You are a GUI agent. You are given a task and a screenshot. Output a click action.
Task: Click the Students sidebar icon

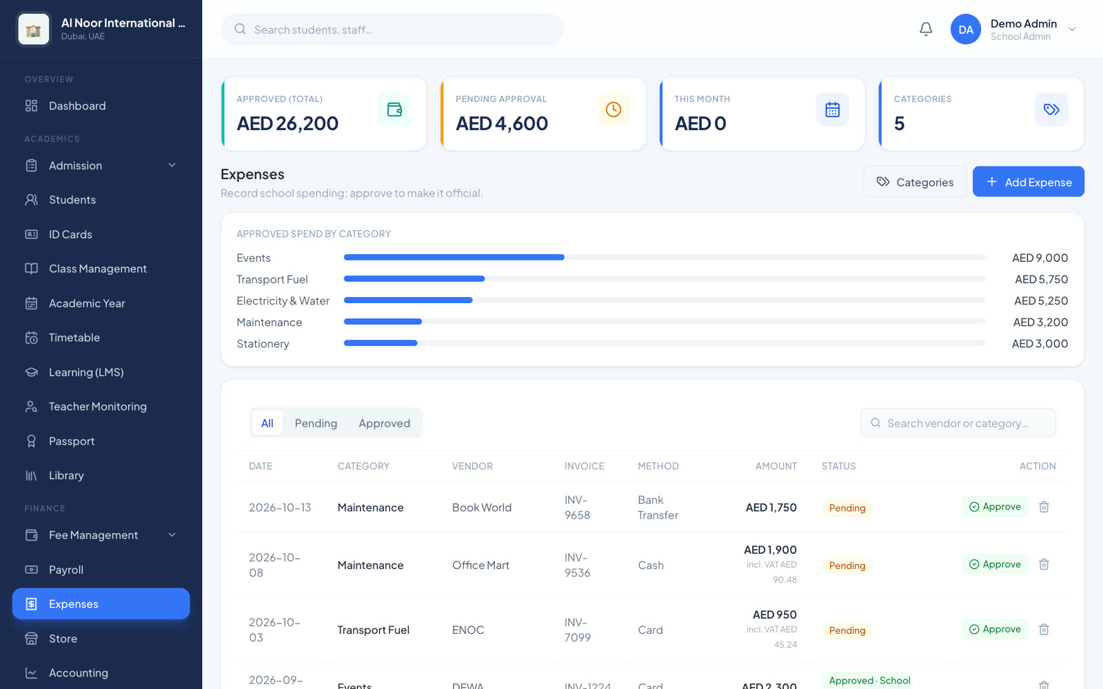click(x=32, y=200)
